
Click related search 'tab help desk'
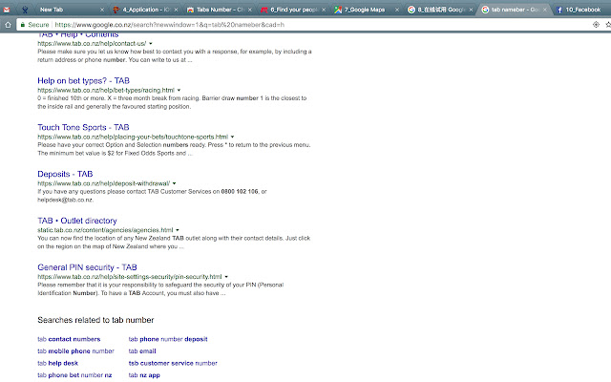pyautogui.click(x=57, y=363)
